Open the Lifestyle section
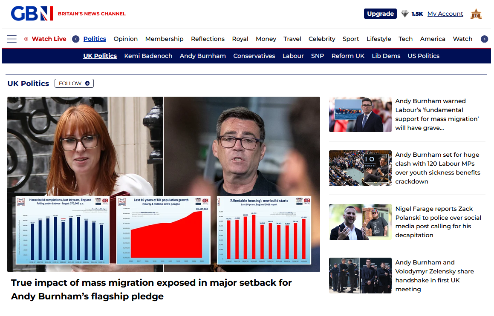Screen dimensions: 494x316 click(x=378, y=39)
